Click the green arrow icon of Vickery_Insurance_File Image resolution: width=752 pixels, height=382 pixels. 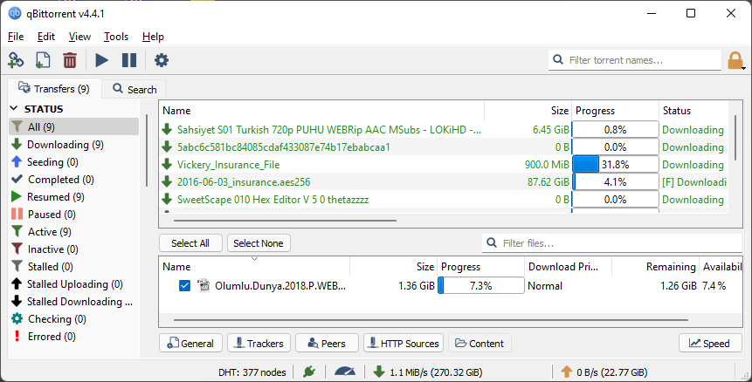click(167, 165)
